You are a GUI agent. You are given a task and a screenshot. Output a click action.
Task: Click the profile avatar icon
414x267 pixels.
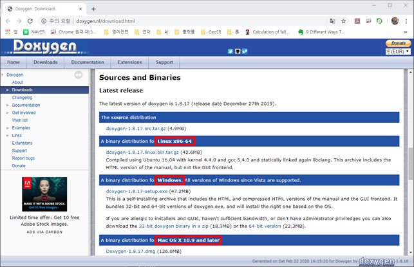coord(395,21)
